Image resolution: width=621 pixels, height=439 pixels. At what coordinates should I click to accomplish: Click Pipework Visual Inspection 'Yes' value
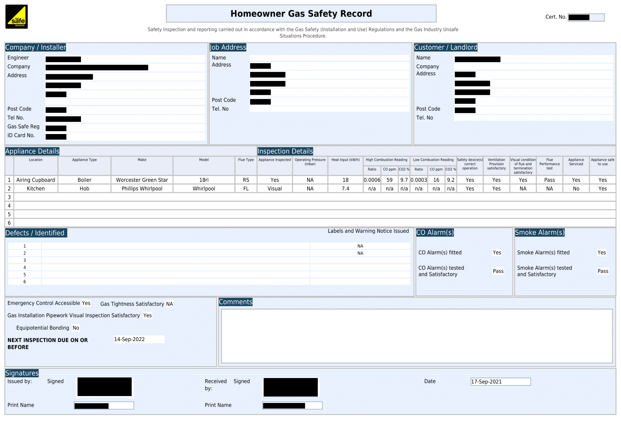(x=147, y=315)
